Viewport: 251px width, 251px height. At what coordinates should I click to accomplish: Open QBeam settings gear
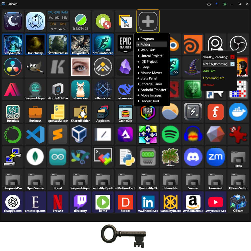(209, 4)
